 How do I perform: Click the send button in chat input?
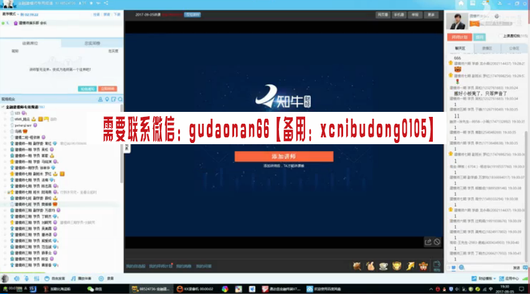tap(517, 267)
